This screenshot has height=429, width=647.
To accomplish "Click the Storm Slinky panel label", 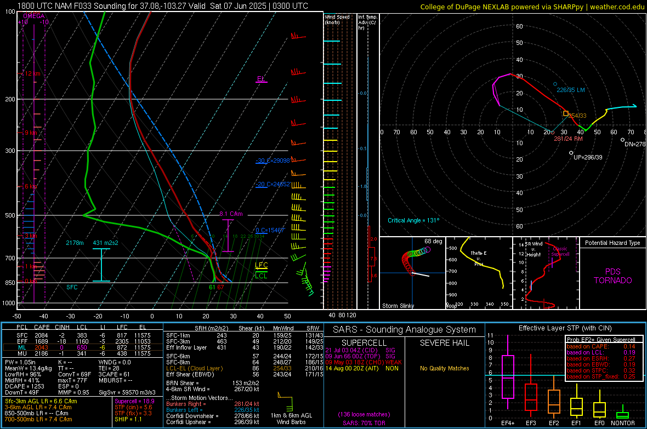I will [x=398, y=306].
